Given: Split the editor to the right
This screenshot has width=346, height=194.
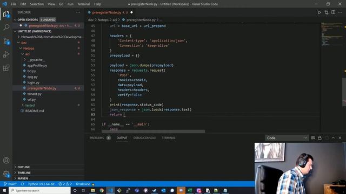Looking at the screenshot, I should pyautogui.click(x=333, y=12).
